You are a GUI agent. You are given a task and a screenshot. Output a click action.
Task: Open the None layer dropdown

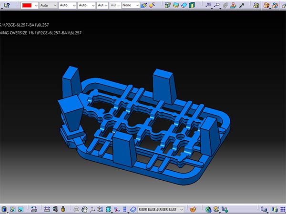130,5
